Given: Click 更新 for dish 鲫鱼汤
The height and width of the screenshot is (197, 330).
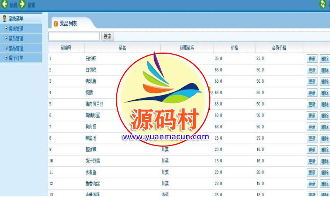Looking at the screenshot, I should (312, 139).
